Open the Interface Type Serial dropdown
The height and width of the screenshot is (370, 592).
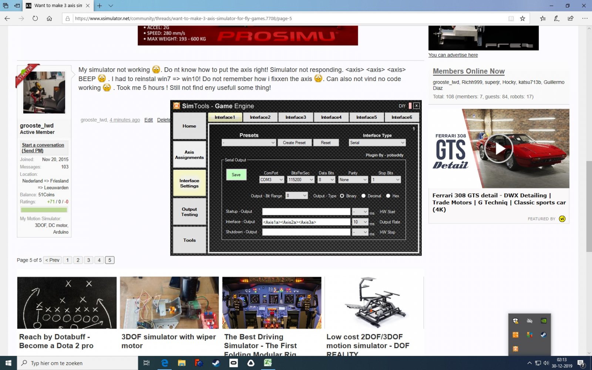point(377,143)
